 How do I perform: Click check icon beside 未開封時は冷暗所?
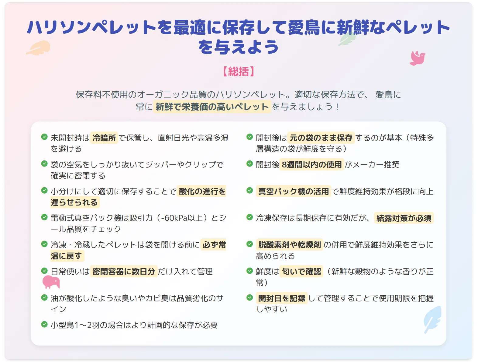(x=44, y=137)
